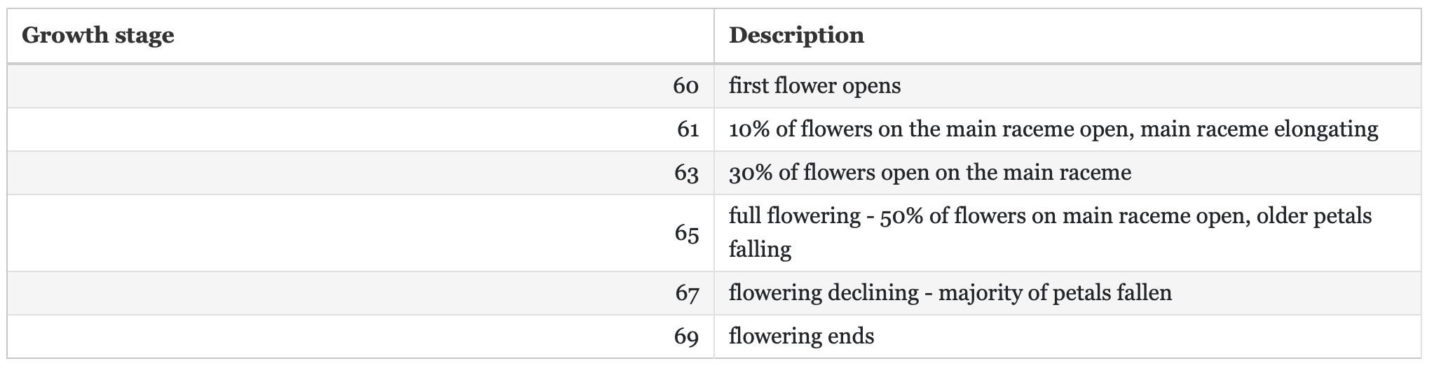Click the "flowering declining" description text
This screenshot has height=368, width=1434.
tap(823, 292)
